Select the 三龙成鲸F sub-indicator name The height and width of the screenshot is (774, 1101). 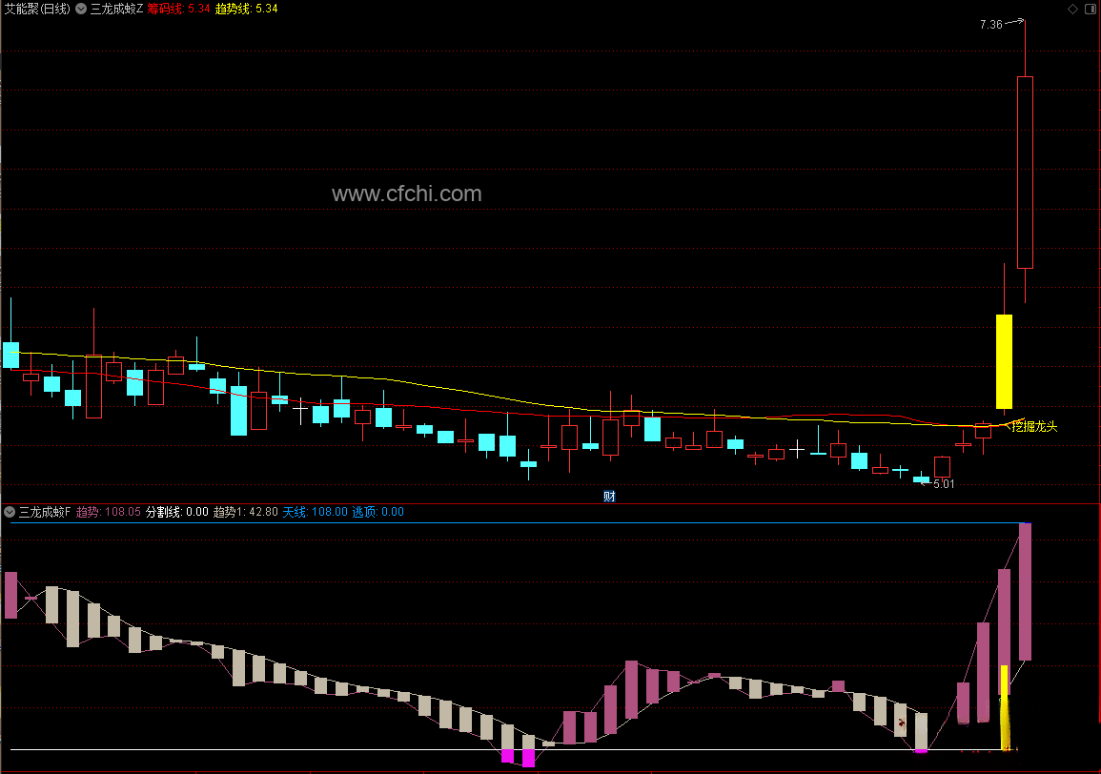[45, 512]
